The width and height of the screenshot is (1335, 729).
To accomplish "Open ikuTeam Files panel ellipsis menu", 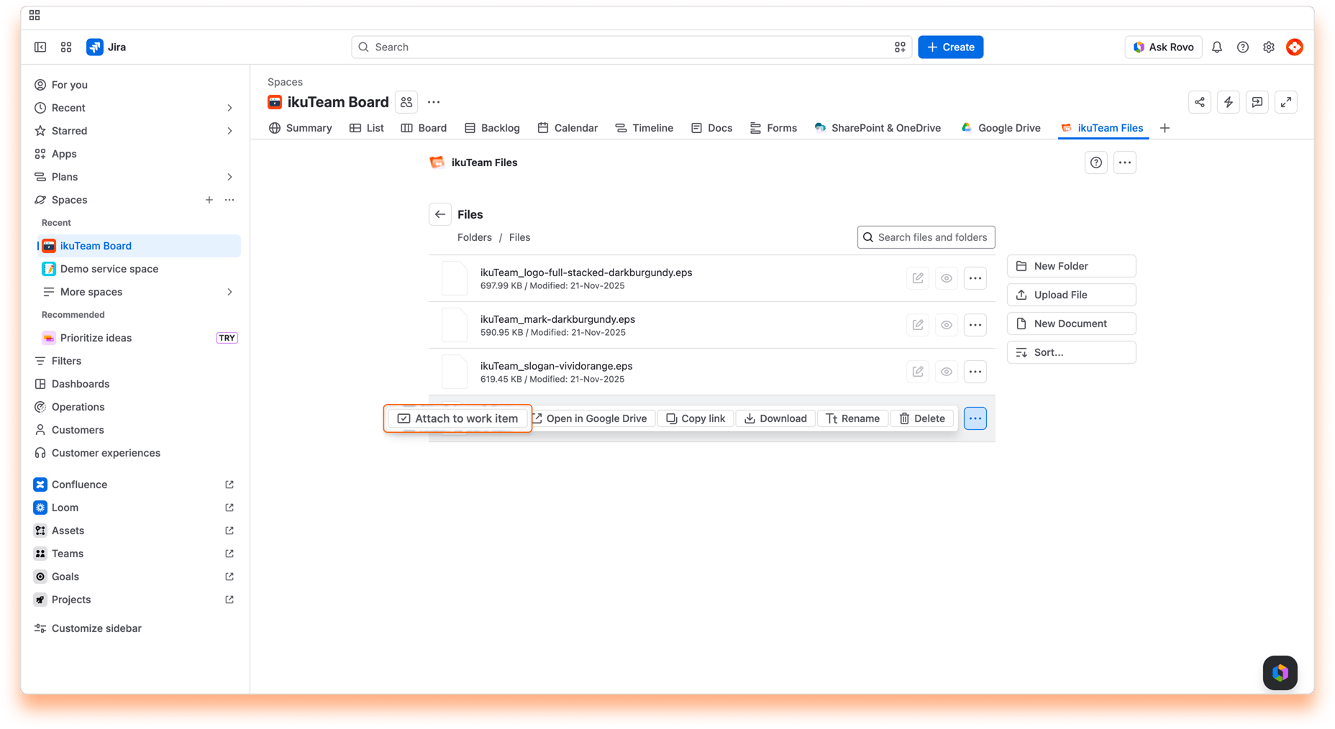I will click(1125, 162).
